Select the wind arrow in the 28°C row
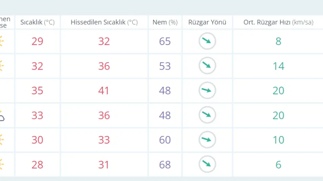Image resolution: width=323 pixels, height=181 pixels. 207,164
